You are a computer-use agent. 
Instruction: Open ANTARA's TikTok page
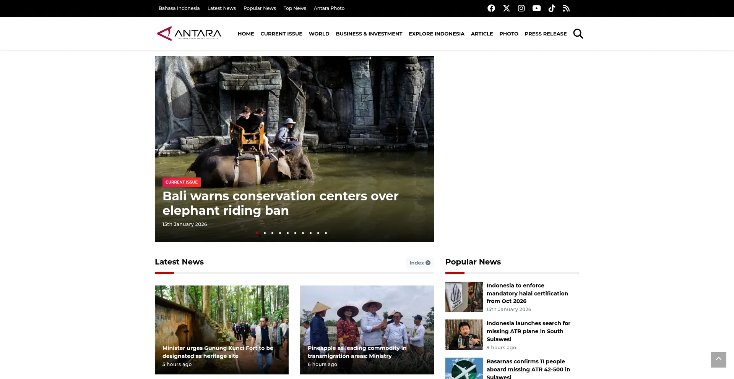(551, 8)
